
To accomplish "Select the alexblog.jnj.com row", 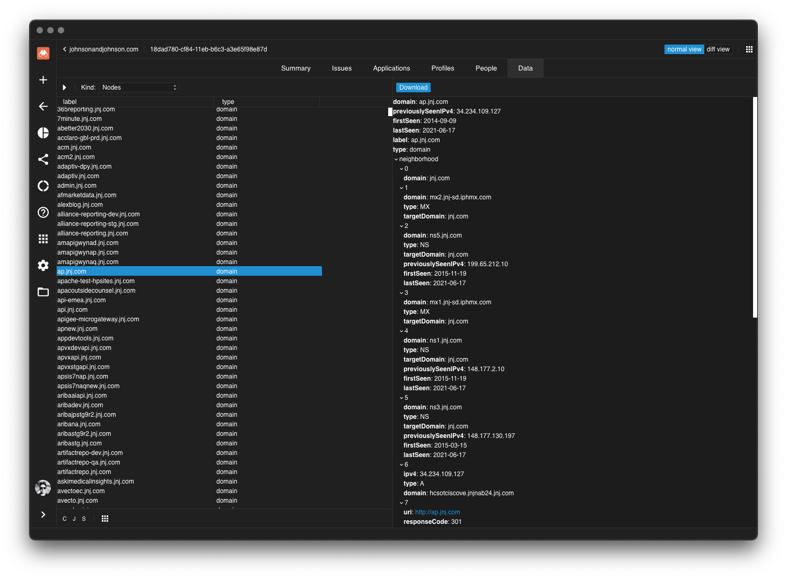I will coord(189,205).
